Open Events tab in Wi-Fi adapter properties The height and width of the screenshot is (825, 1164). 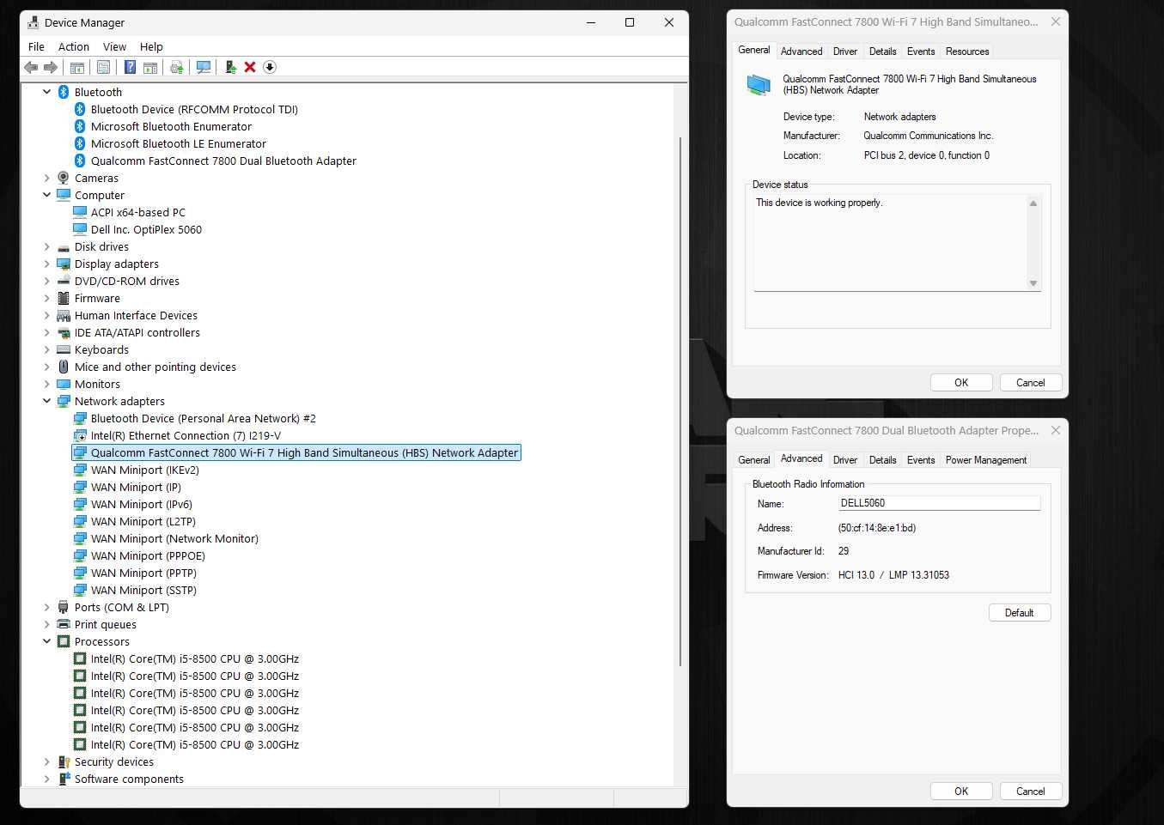pyautogui.click(x=921, y=52)
